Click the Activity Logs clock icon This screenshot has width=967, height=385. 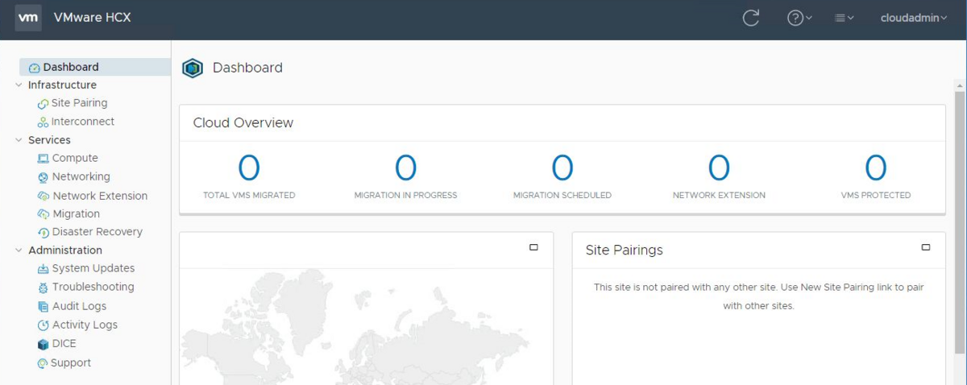[44, 325]
